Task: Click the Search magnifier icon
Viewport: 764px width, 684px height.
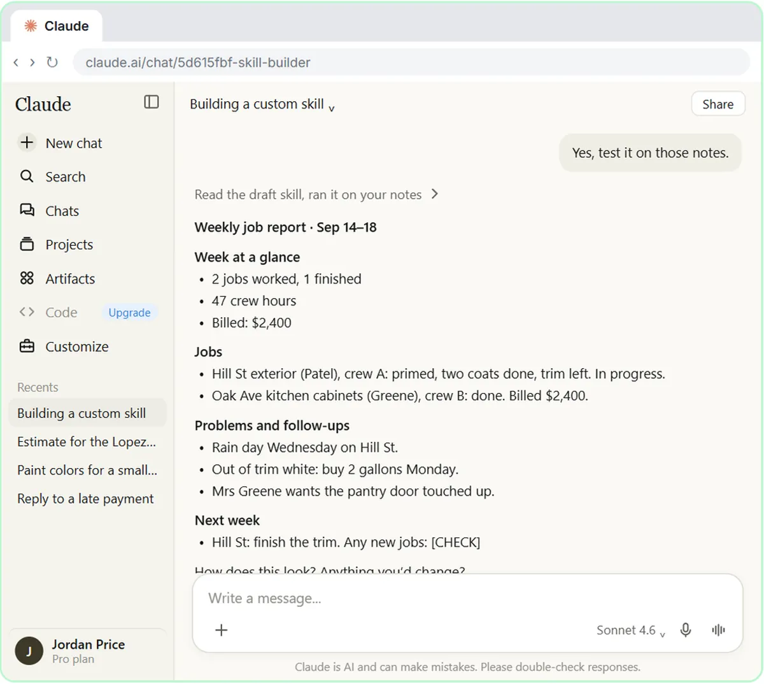Action: click(27, 176)
